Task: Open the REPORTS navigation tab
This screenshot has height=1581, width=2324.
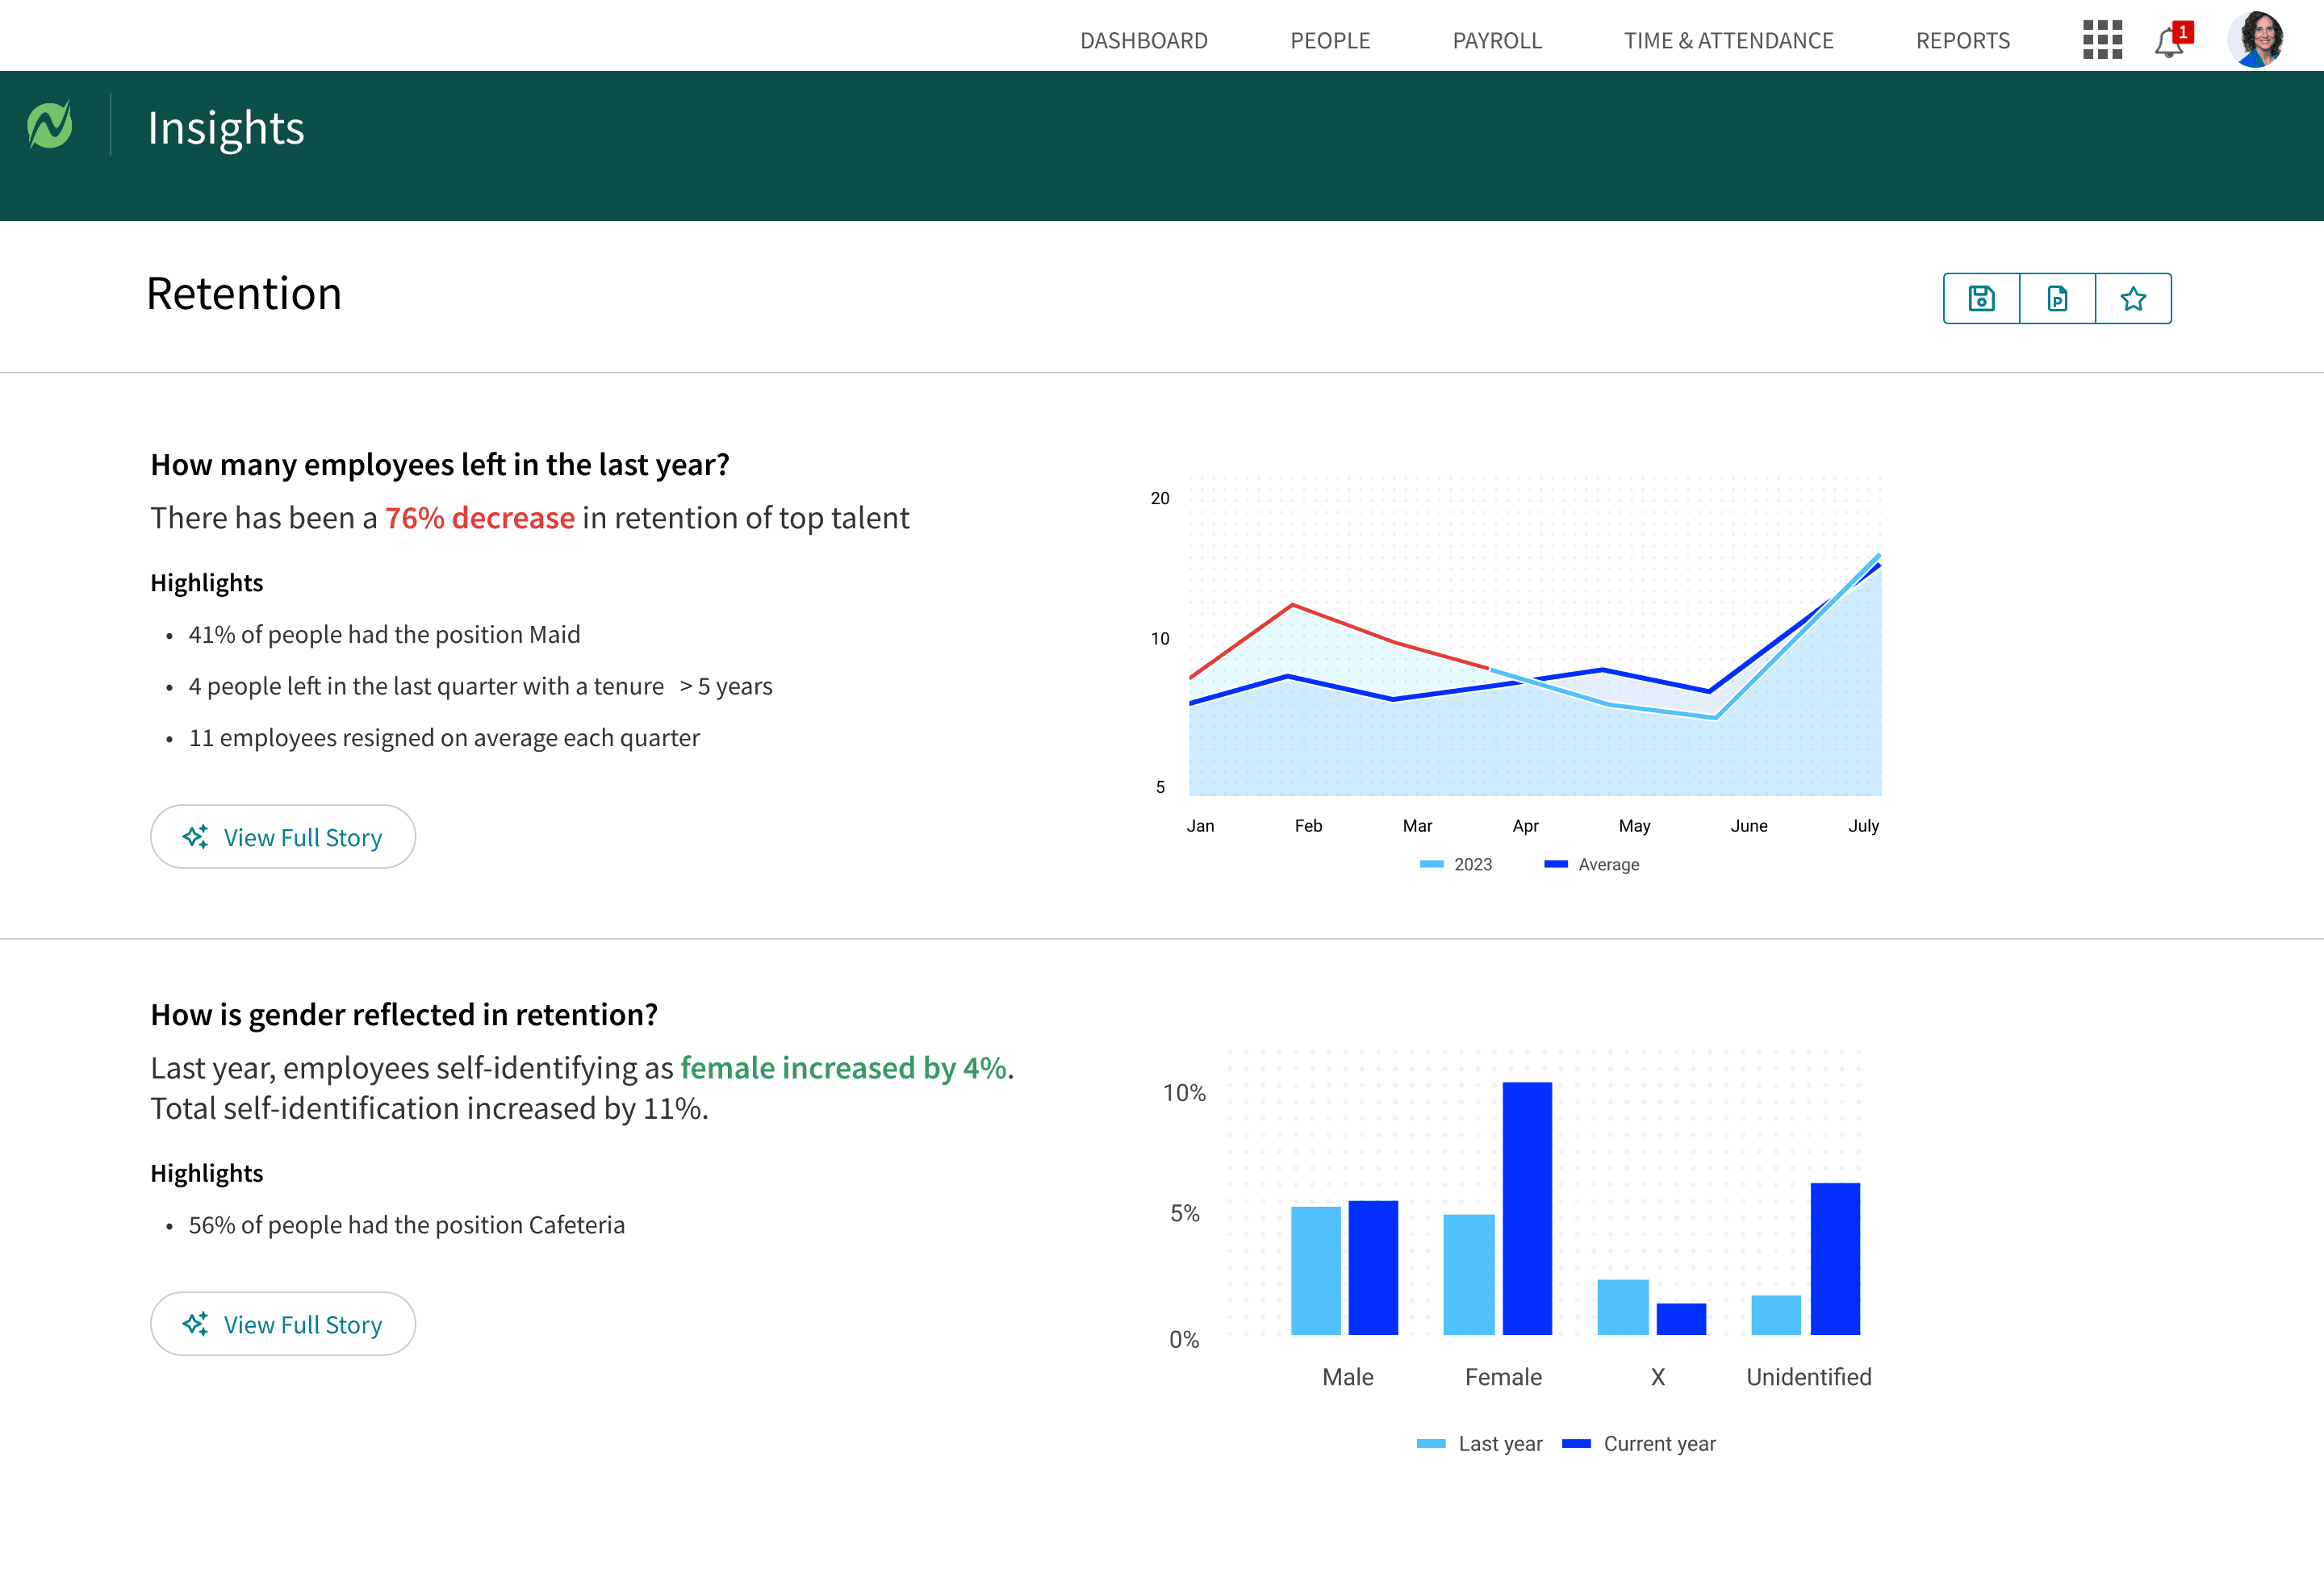Action: click(x=1964, y=39)
